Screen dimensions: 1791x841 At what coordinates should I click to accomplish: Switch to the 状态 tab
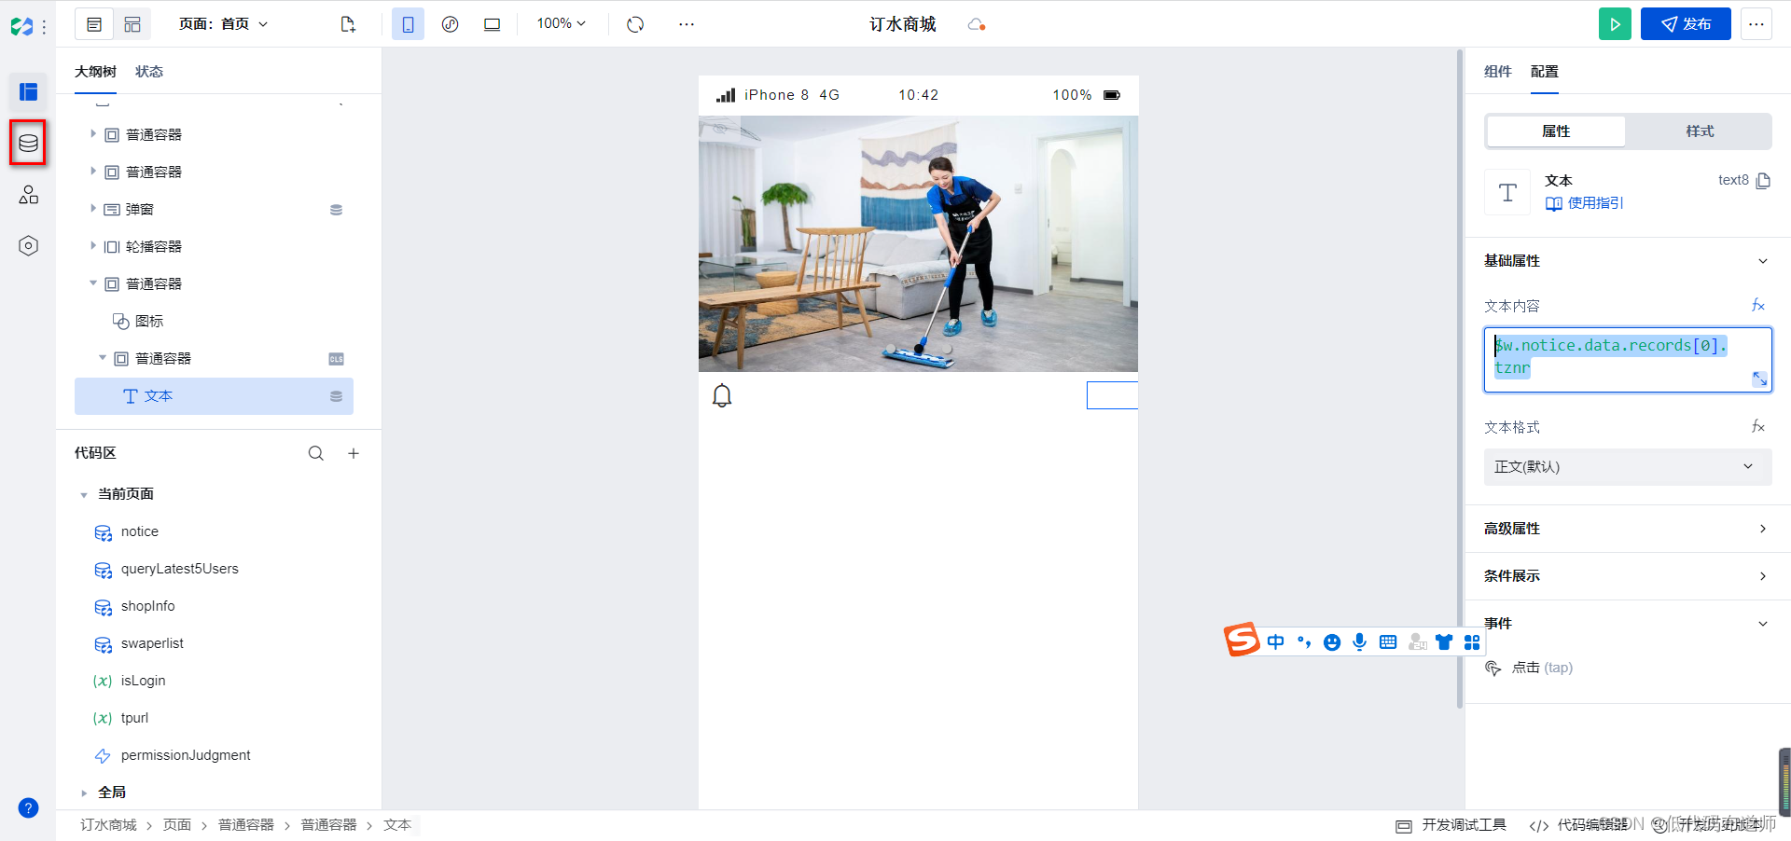coord(149,72)
